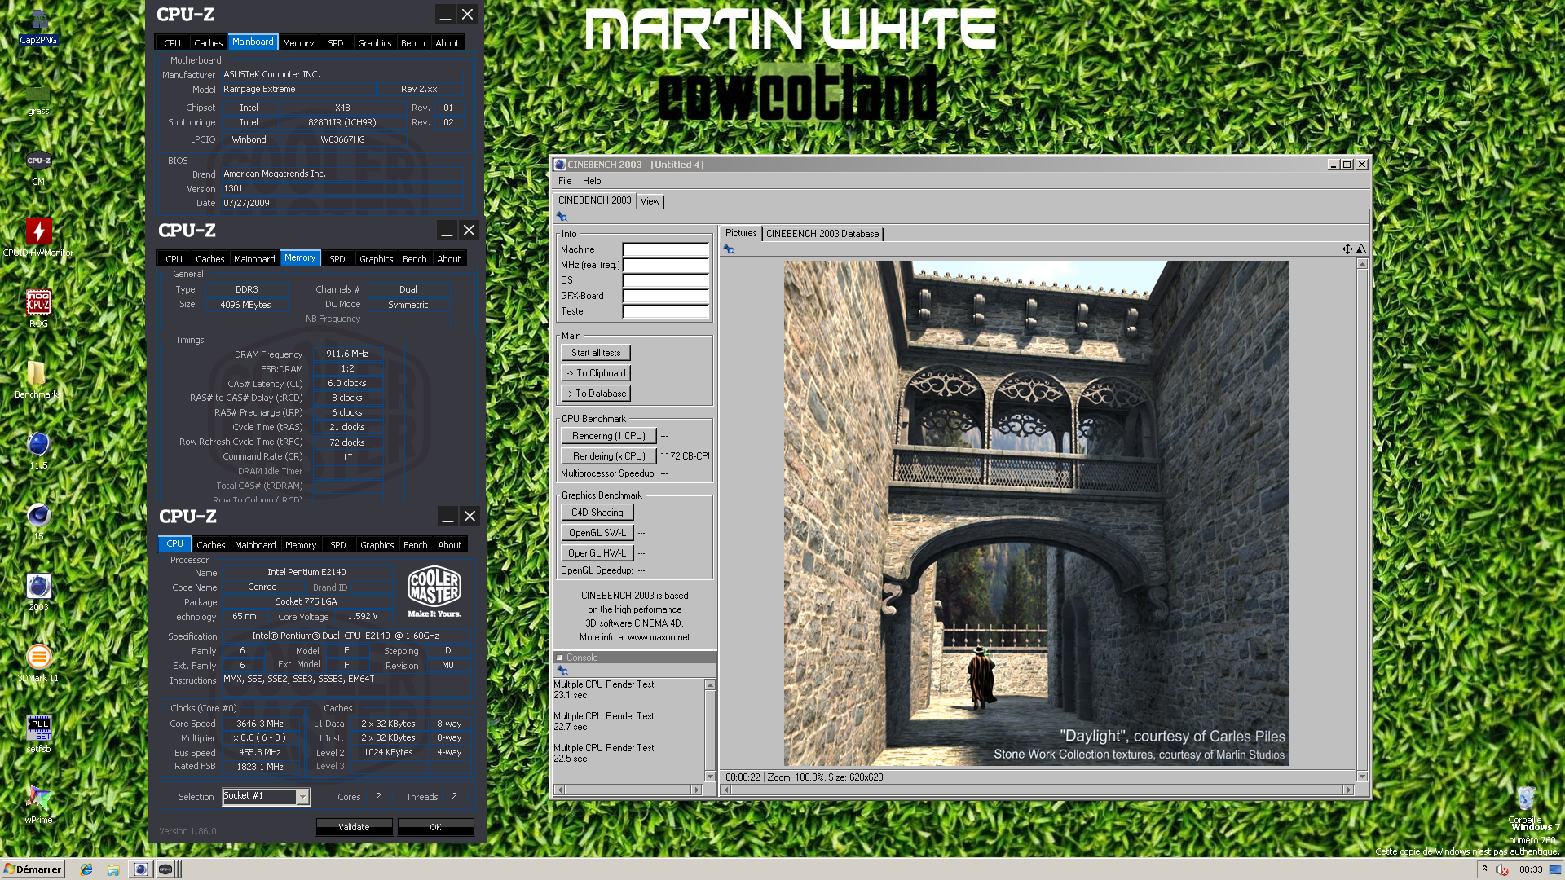Open the CINEBENCH 2003 Database tab
The height and width of the screenshot is (880, 1565).
(822, 234)
